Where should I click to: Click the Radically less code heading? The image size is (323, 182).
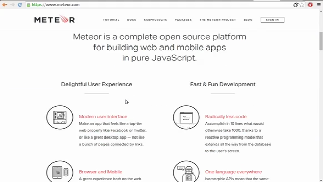coord(226,117)
